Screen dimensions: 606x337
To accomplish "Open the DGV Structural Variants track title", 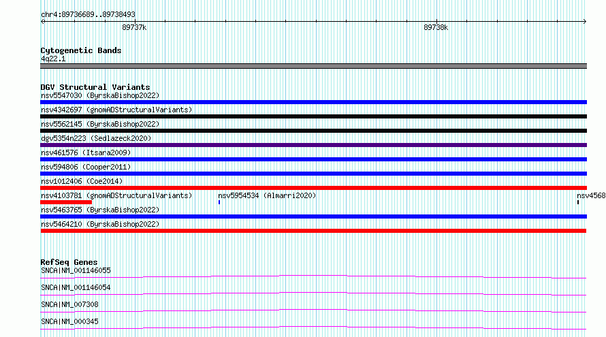I will point(95,87).
